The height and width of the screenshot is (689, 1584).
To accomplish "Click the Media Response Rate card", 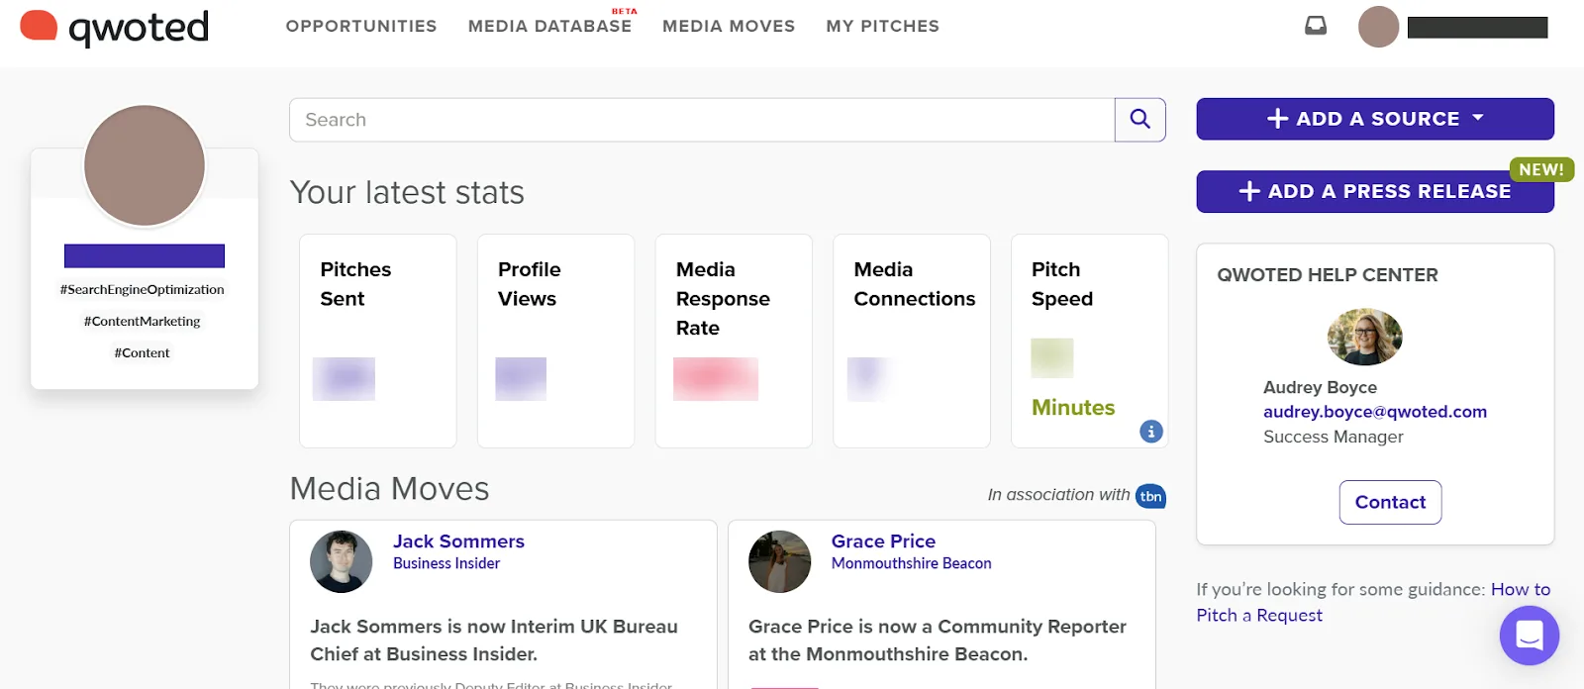I will 734,341.
